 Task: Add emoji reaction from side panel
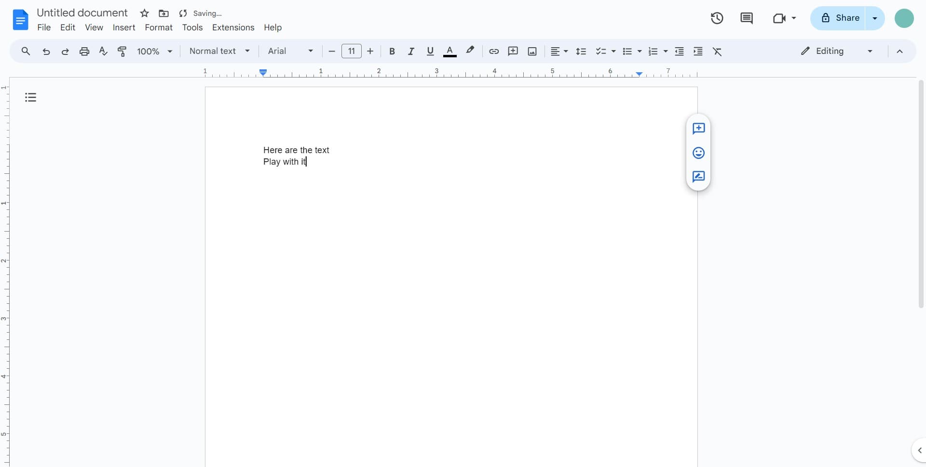(x=698, y=153)
